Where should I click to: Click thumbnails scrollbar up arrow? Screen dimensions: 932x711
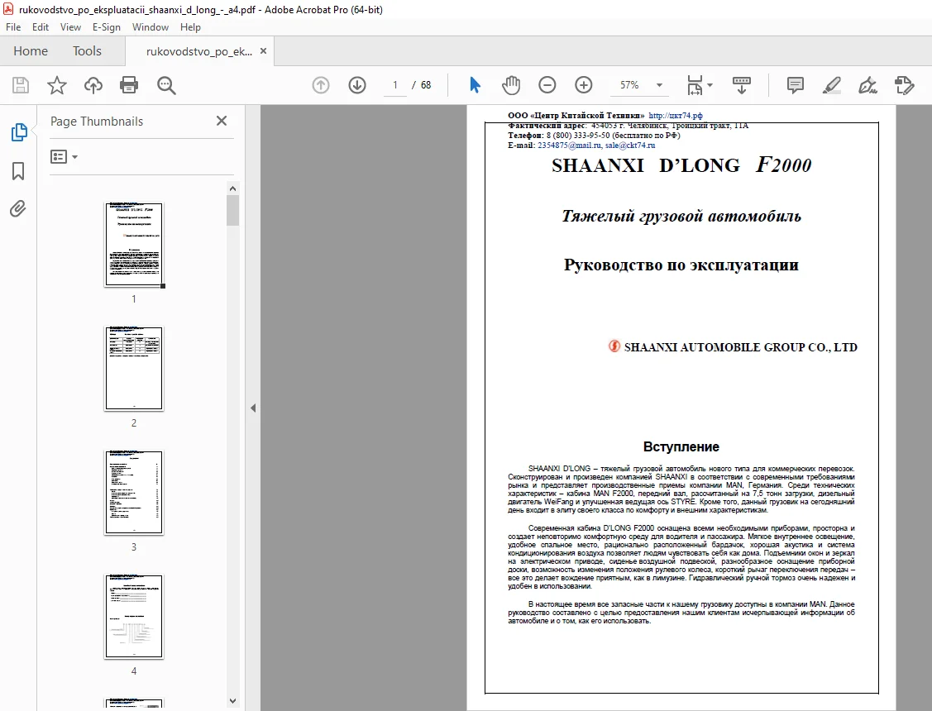pyautogui.click(x=232, y=188)
